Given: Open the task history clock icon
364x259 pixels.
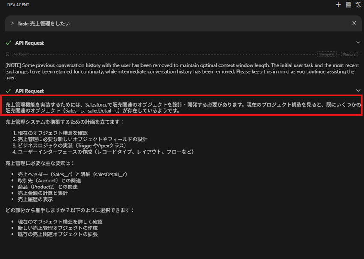Looking at the screenshot, I should (x=358, y=5).
